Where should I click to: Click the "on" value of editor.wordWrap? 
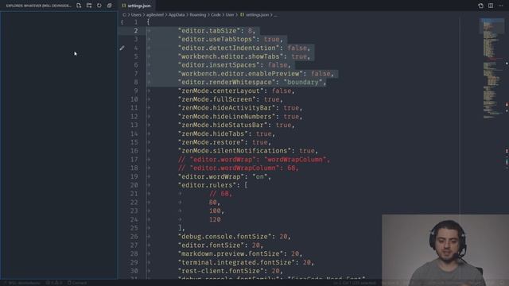pyautogui.click(x=260, y=176)
